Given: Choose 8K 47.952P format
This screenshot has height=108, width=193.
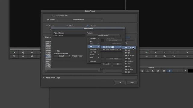Looking at the screenshot, I should point(129,61).
